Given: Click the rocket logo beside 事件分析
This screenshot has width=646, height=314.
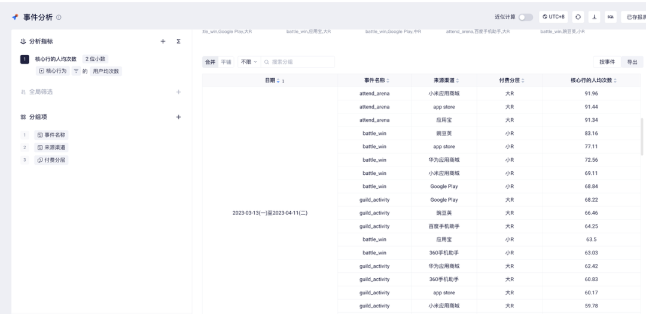Looking at the screenshot, I should 15,17.
